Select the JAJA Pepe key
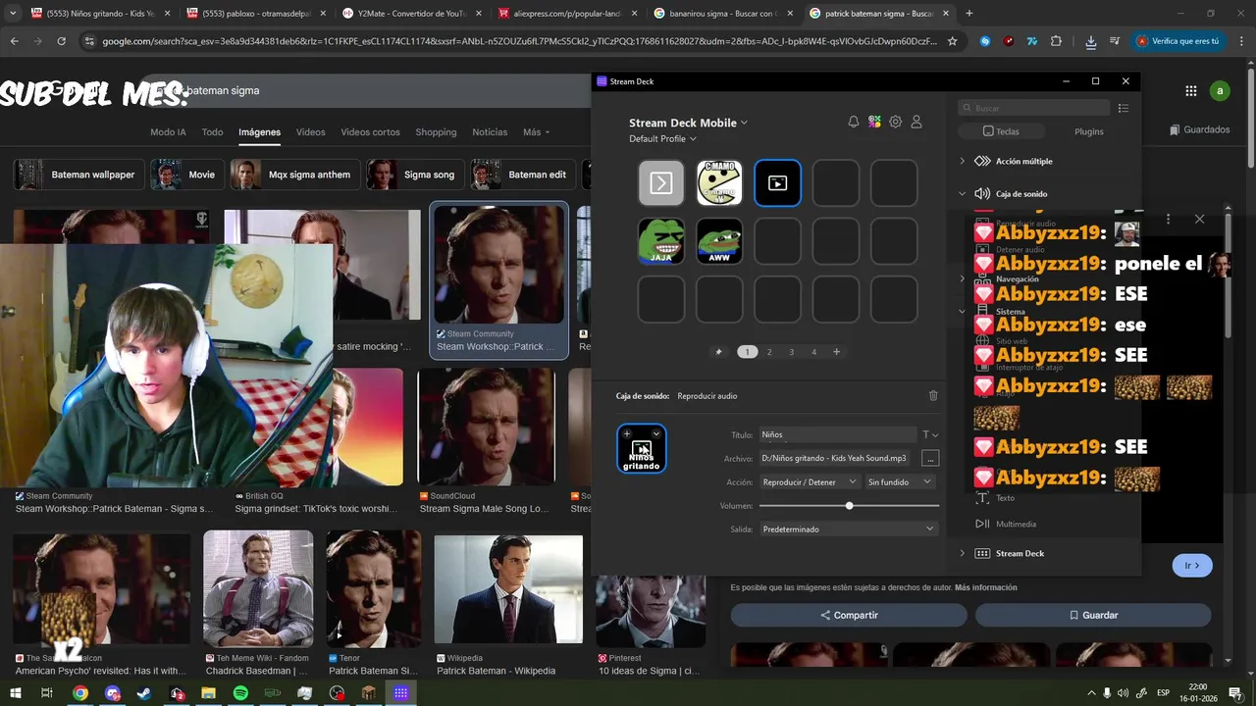The height and width of the screenshot is (706, 1256). coord(661,241)
